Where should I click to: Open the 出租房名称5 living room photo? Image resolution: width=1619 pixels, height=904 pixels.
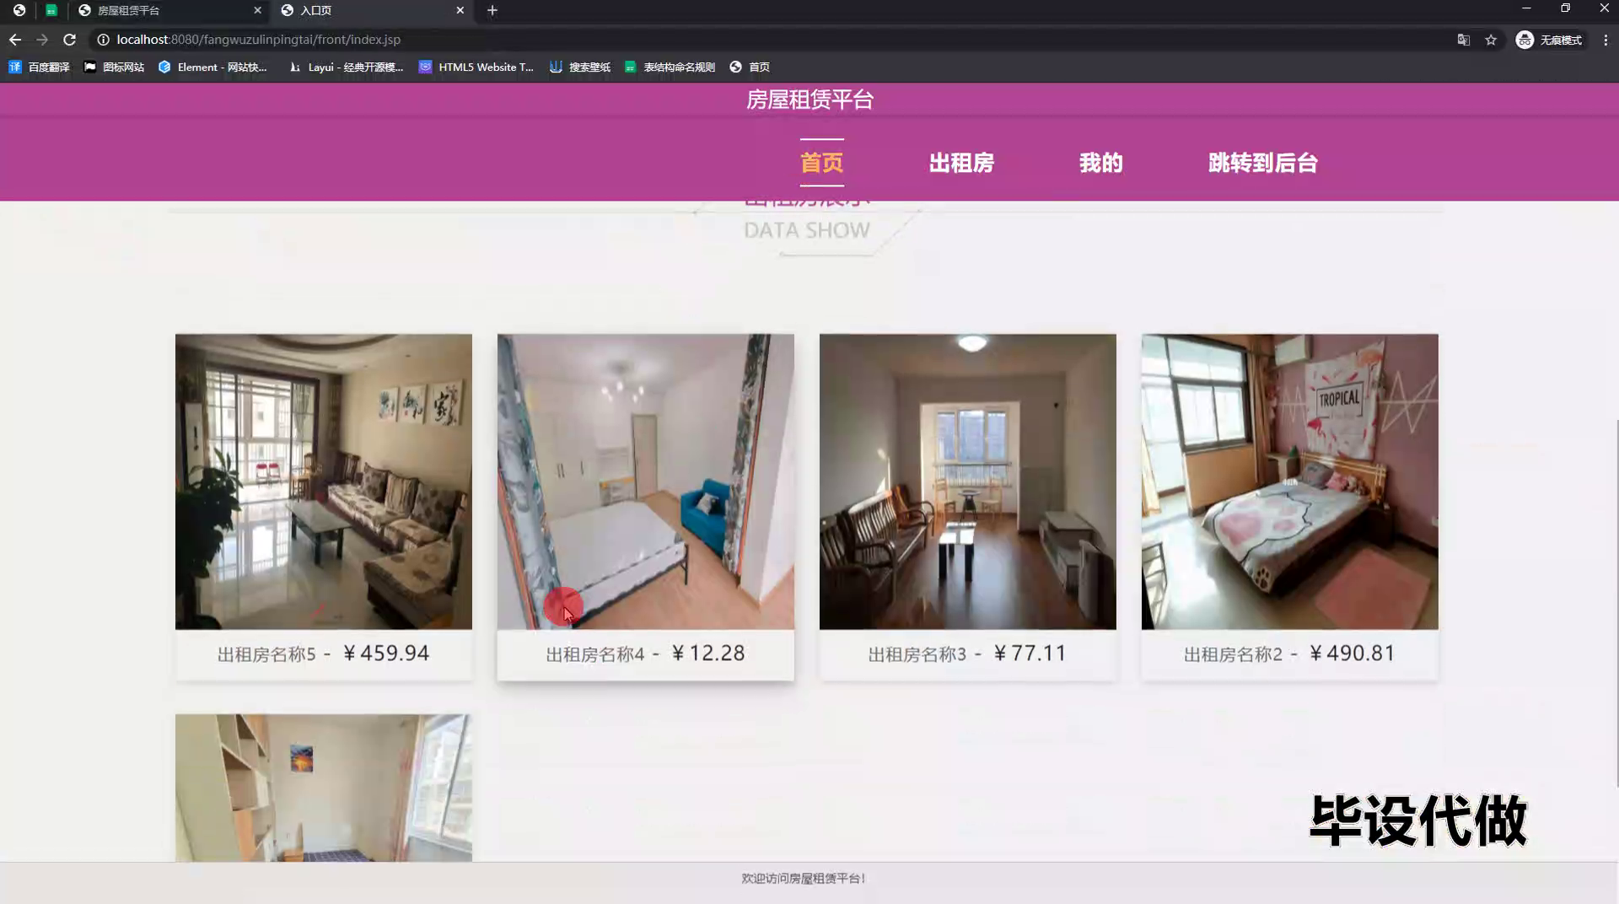[x=324, y=482]
